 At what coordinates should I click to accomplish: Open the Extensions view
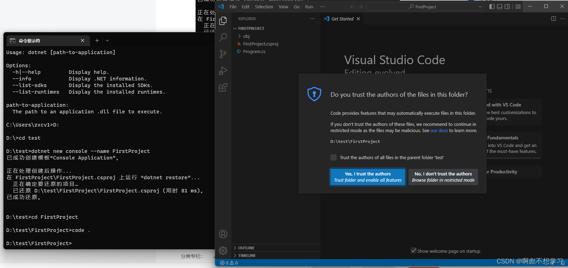coord(223,87)
